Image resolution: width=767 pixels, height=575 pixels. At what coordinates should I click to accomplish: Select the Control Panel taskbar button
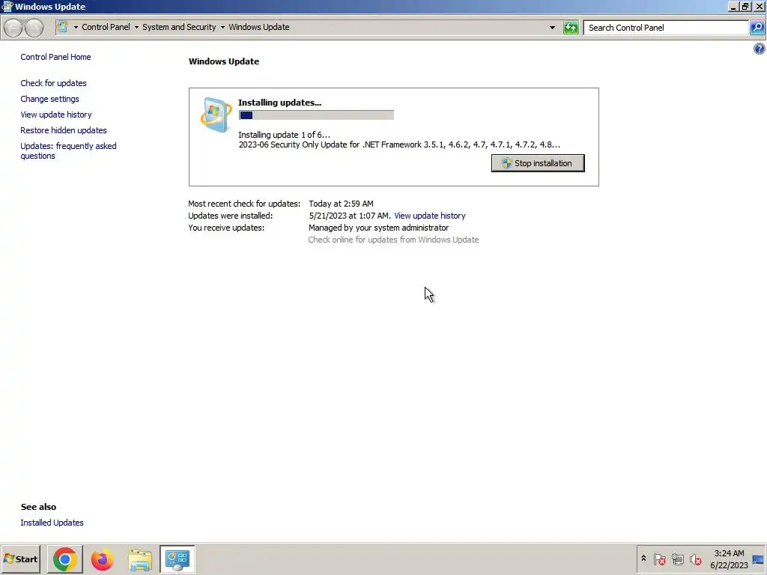coord(177,559)
